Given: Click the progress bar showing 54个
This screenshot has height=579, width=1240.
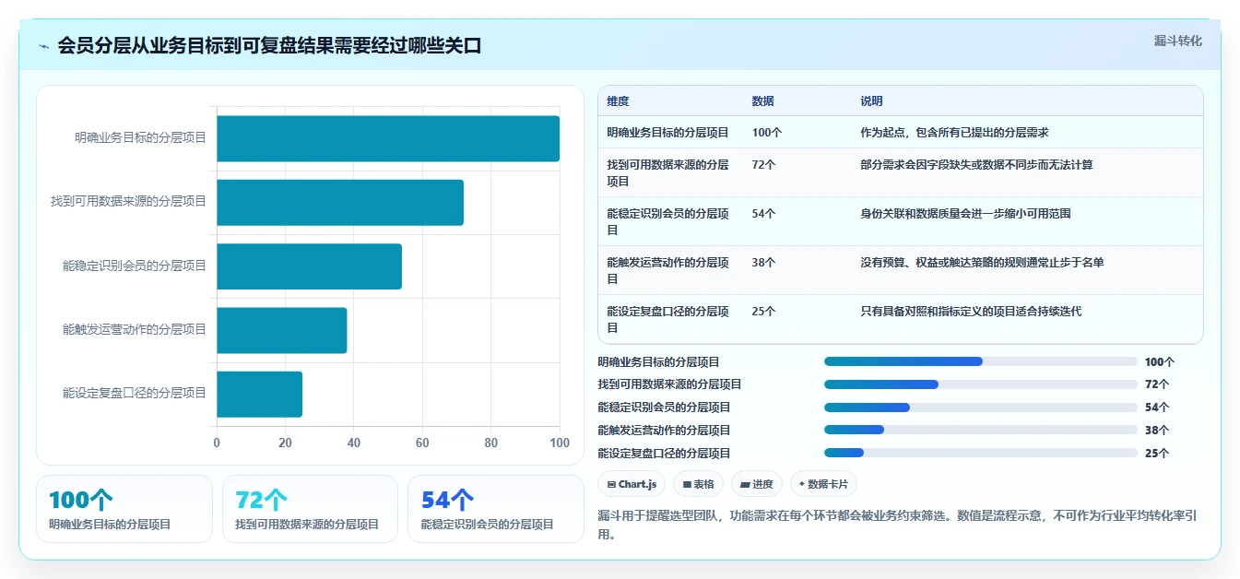Looking at the screenshot, I should coord(980,408).
